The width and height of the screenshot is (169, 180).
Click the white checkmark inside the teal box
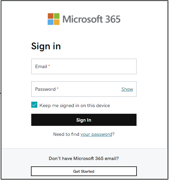34,105
